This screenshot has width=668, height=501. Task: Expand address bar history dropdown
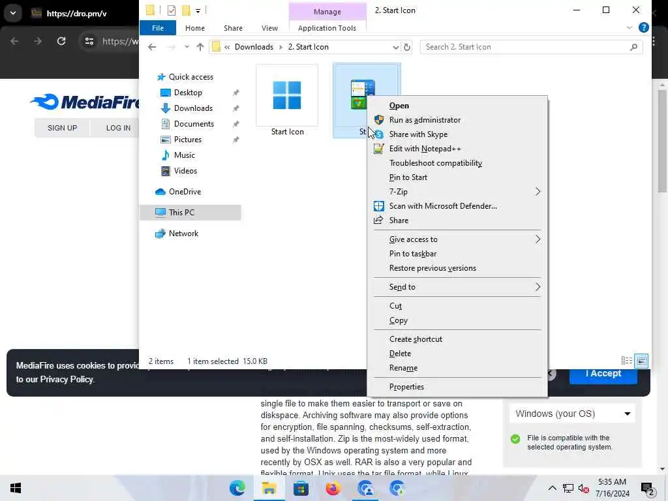395,47
